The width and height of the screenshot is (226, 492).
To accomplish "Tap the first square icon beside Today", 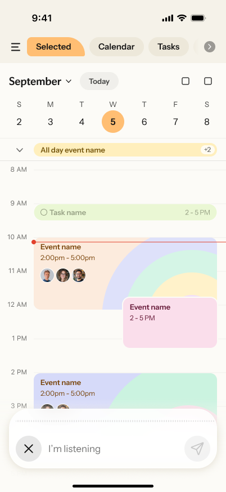I will pyautogui.click(x=186, y=81).
